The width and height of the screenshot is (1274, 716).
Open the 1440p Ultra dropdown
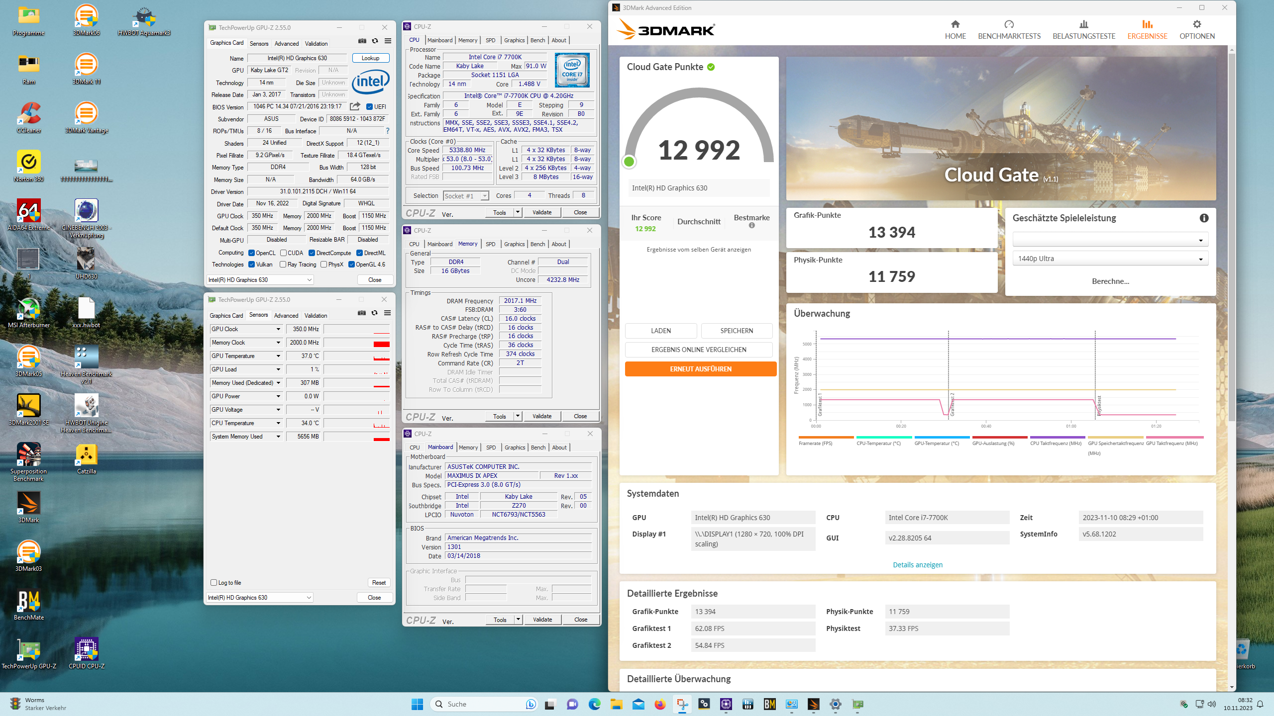click(1110, 259)
